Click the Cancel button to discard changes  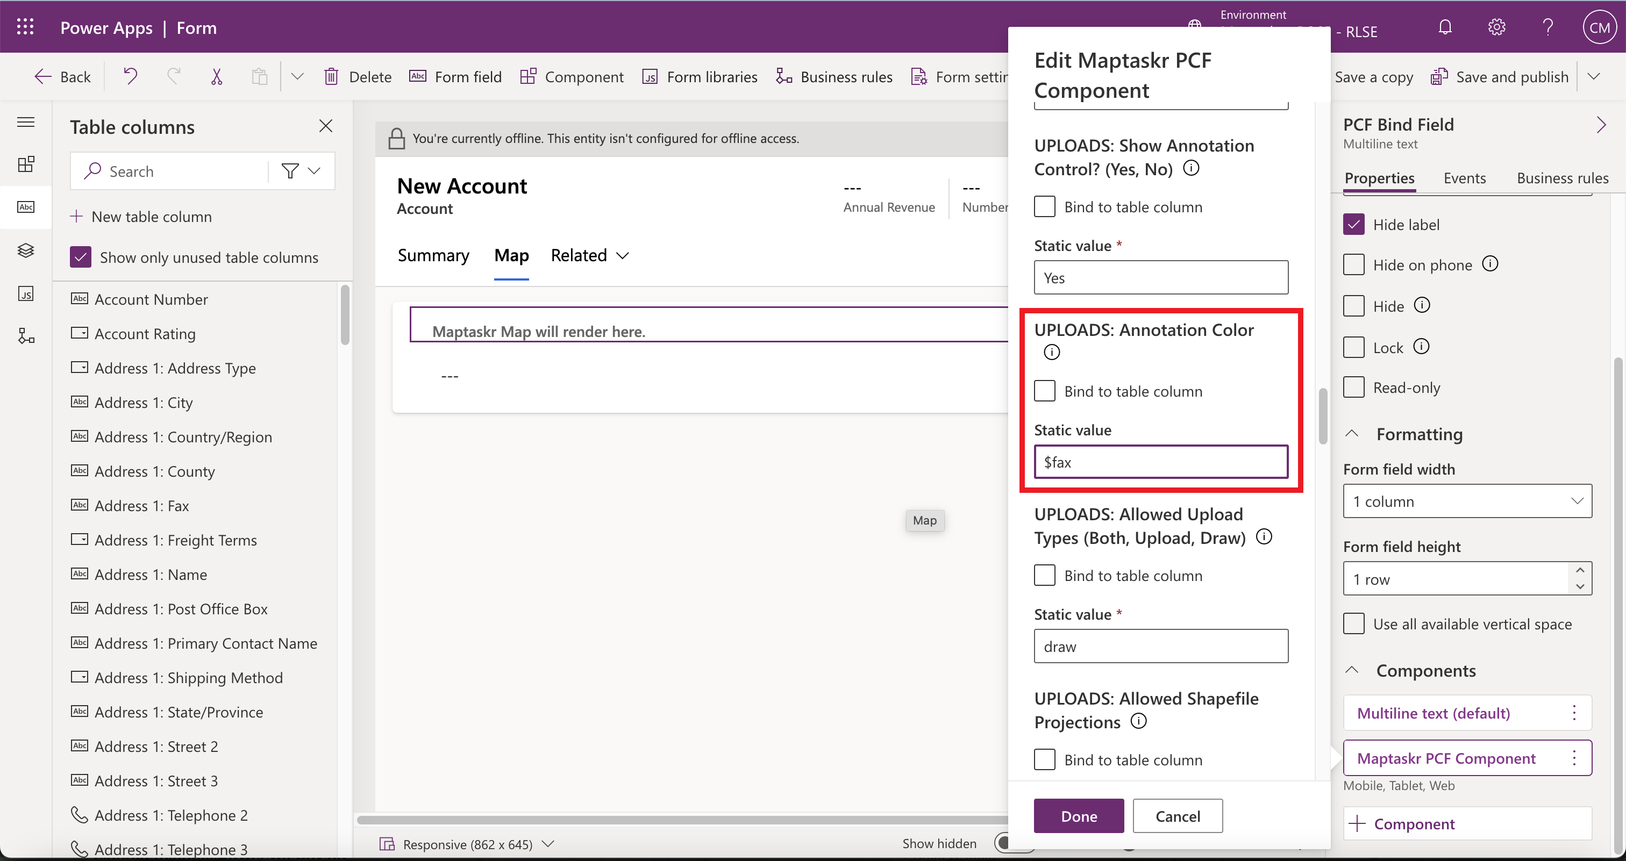[1178, 816]
